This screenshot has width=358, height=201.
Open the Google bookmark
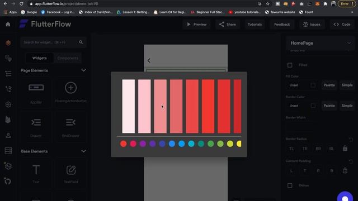click(x=29, y=12)
